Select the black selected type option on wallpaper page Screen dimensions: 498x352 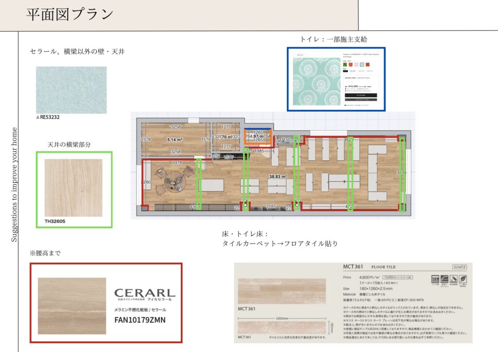tap(345, 70)
